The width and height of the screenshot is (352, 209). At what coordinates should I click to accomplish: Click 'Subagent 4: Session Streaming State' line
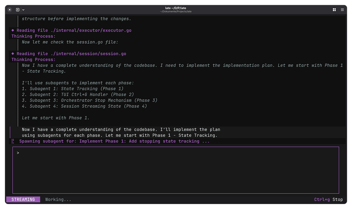click(84, 106)
